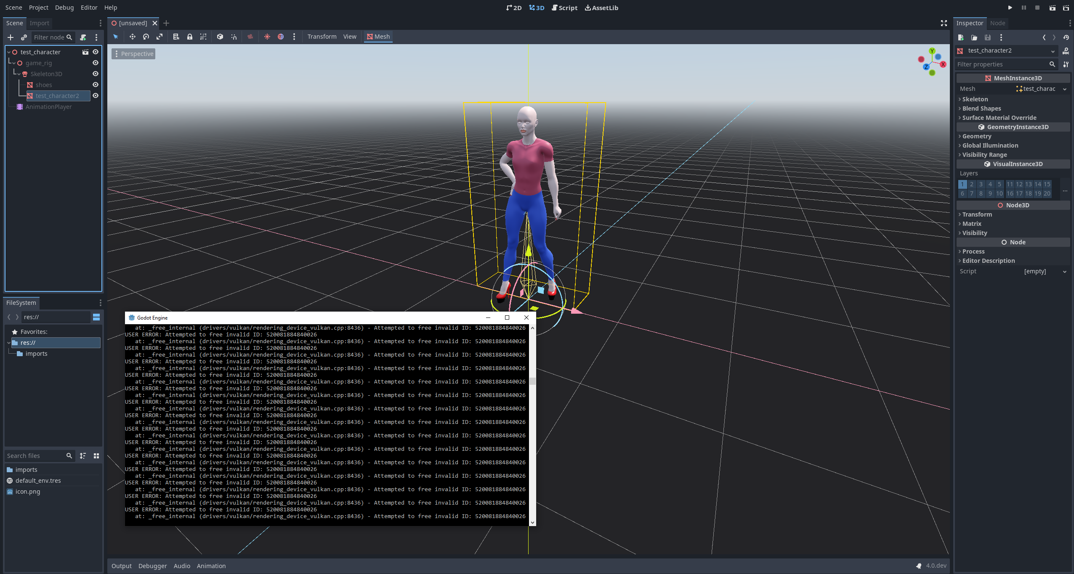
Task: Expand the Transform section in the Inspector
Action: [977, 214]
